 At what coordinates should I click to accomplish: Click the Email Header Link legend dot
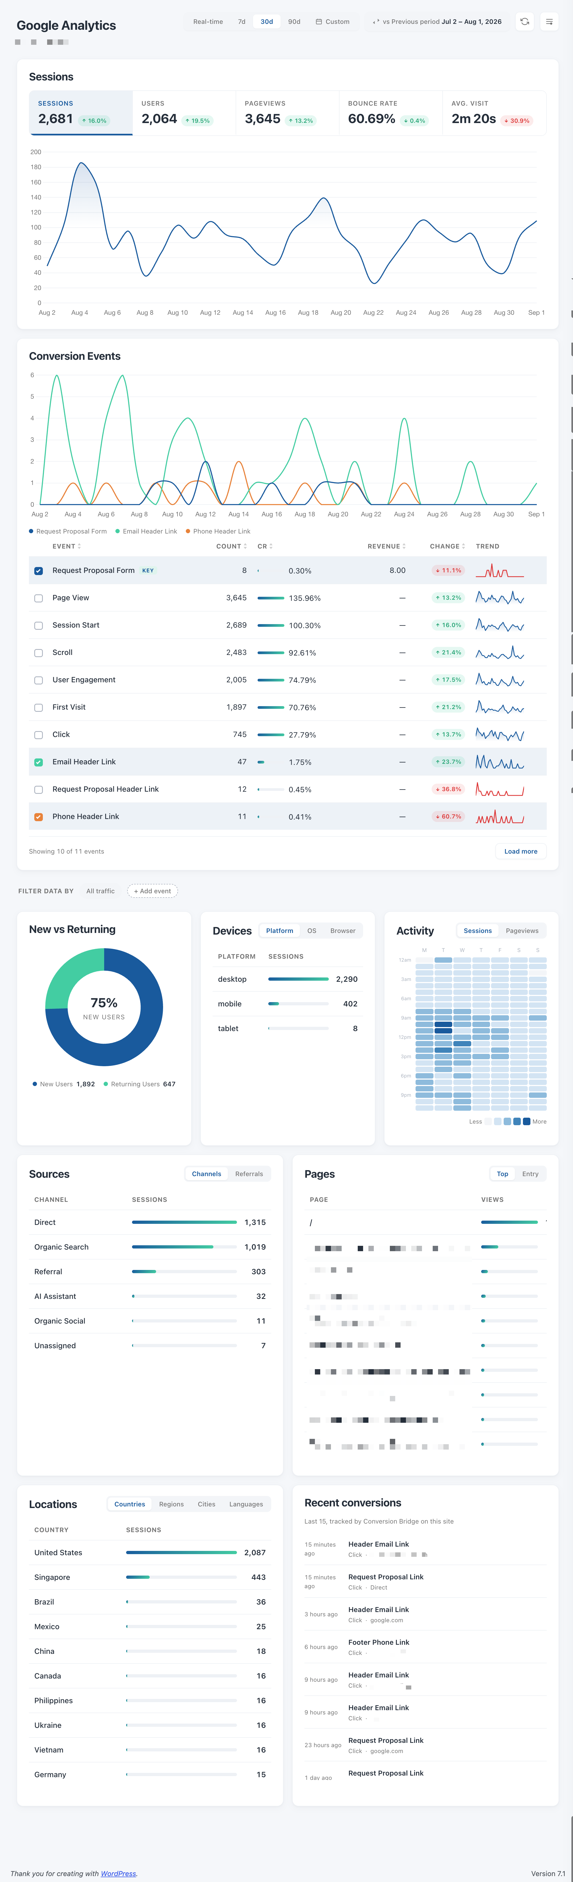tap(118, 531)
